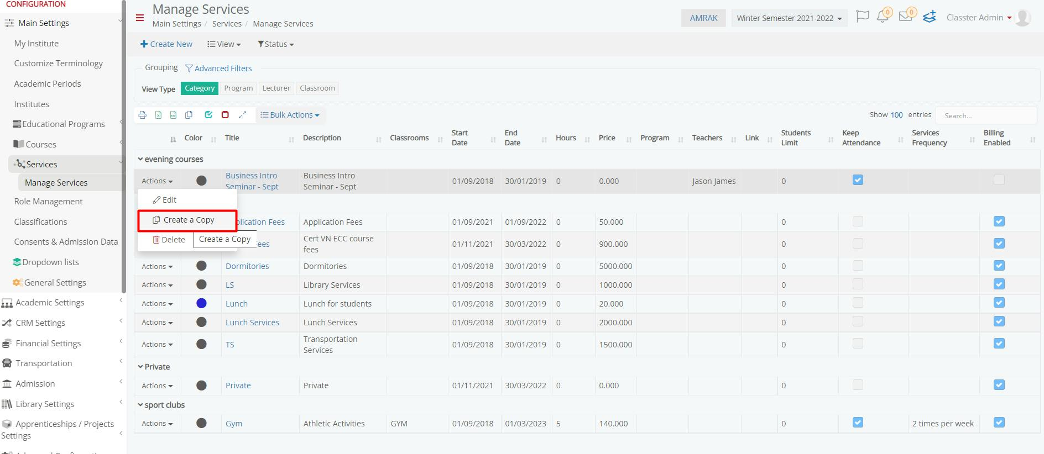
Task: Open the Advanced Filters link
Action: [223, 68]
